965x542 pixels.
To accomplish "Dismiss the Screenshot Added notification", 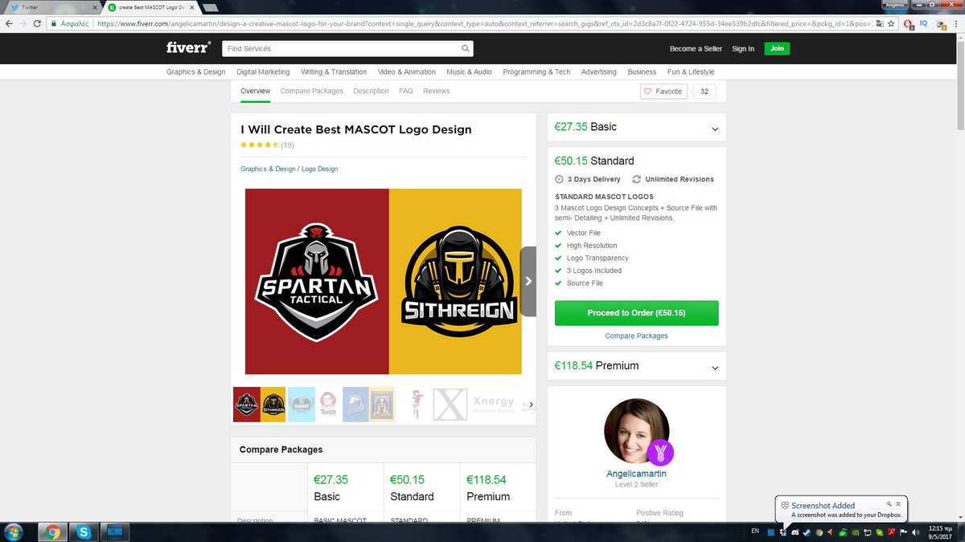I will pos(898,504).
